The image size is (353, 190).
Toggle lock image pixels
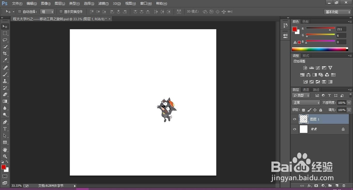tap(309, 110)
